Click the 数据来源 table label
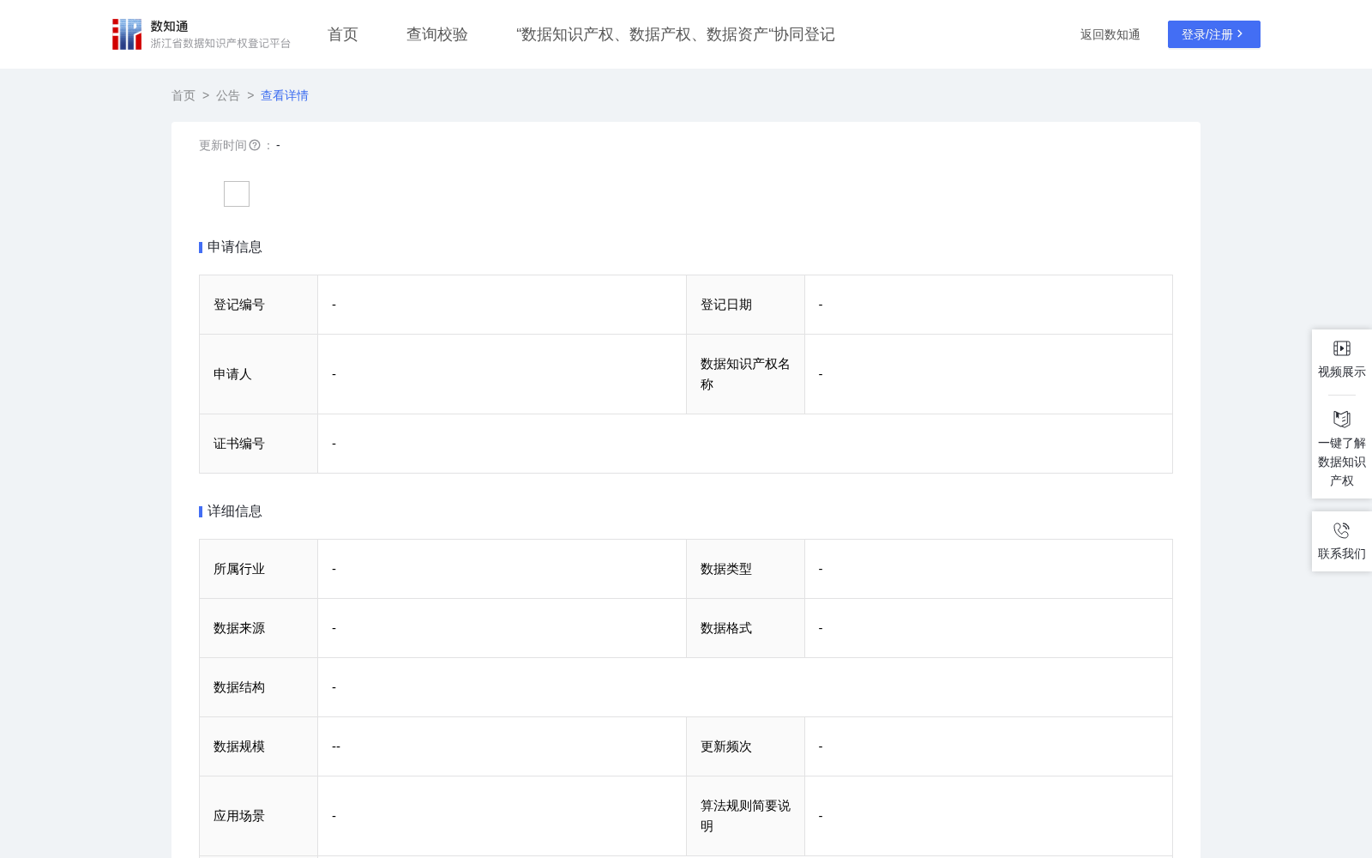Screen dimensions: 1372x858 pyautogui.click(x=239, y=628)
